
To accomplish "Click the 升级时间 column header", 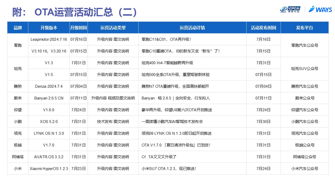I will pyautogui.click(x=79, y=28).
